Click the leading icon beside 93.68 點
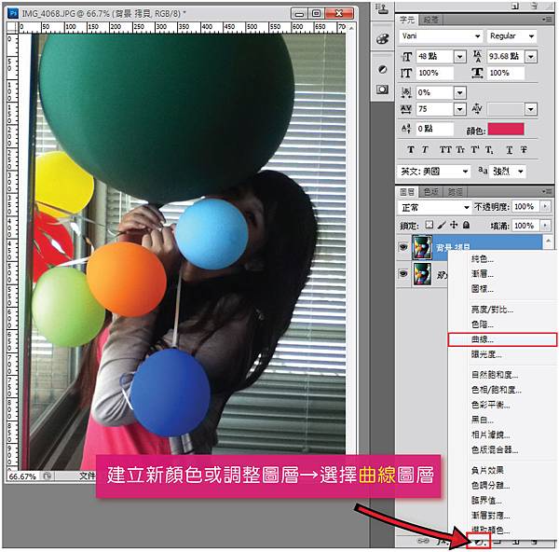The image size is (559, 552). pyautogui.click(x=477, y=56)
